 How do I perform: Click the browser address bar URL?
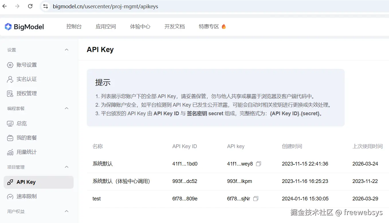[x=105, y=6]
